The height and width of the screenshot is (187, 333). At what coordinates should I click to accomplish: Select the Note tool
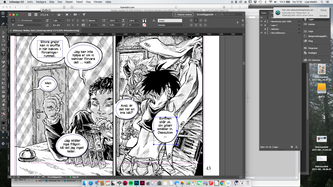tap(4, 96)
